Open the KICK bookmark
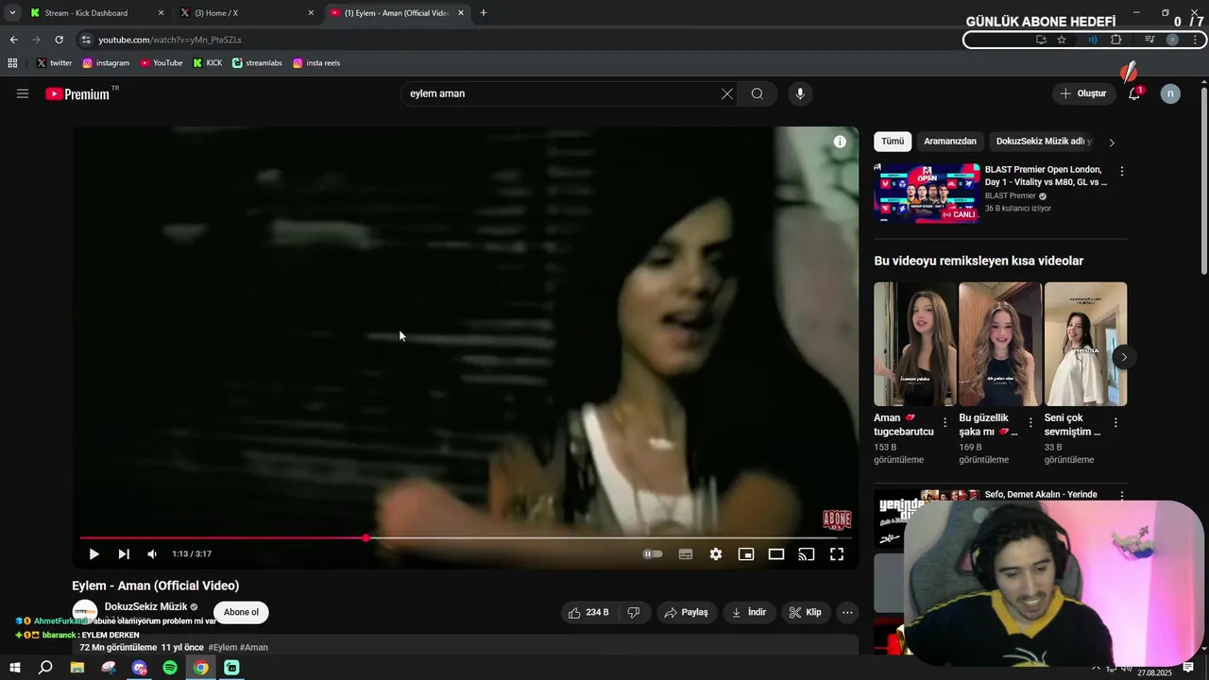1209x680 pixels. [207, 63]
